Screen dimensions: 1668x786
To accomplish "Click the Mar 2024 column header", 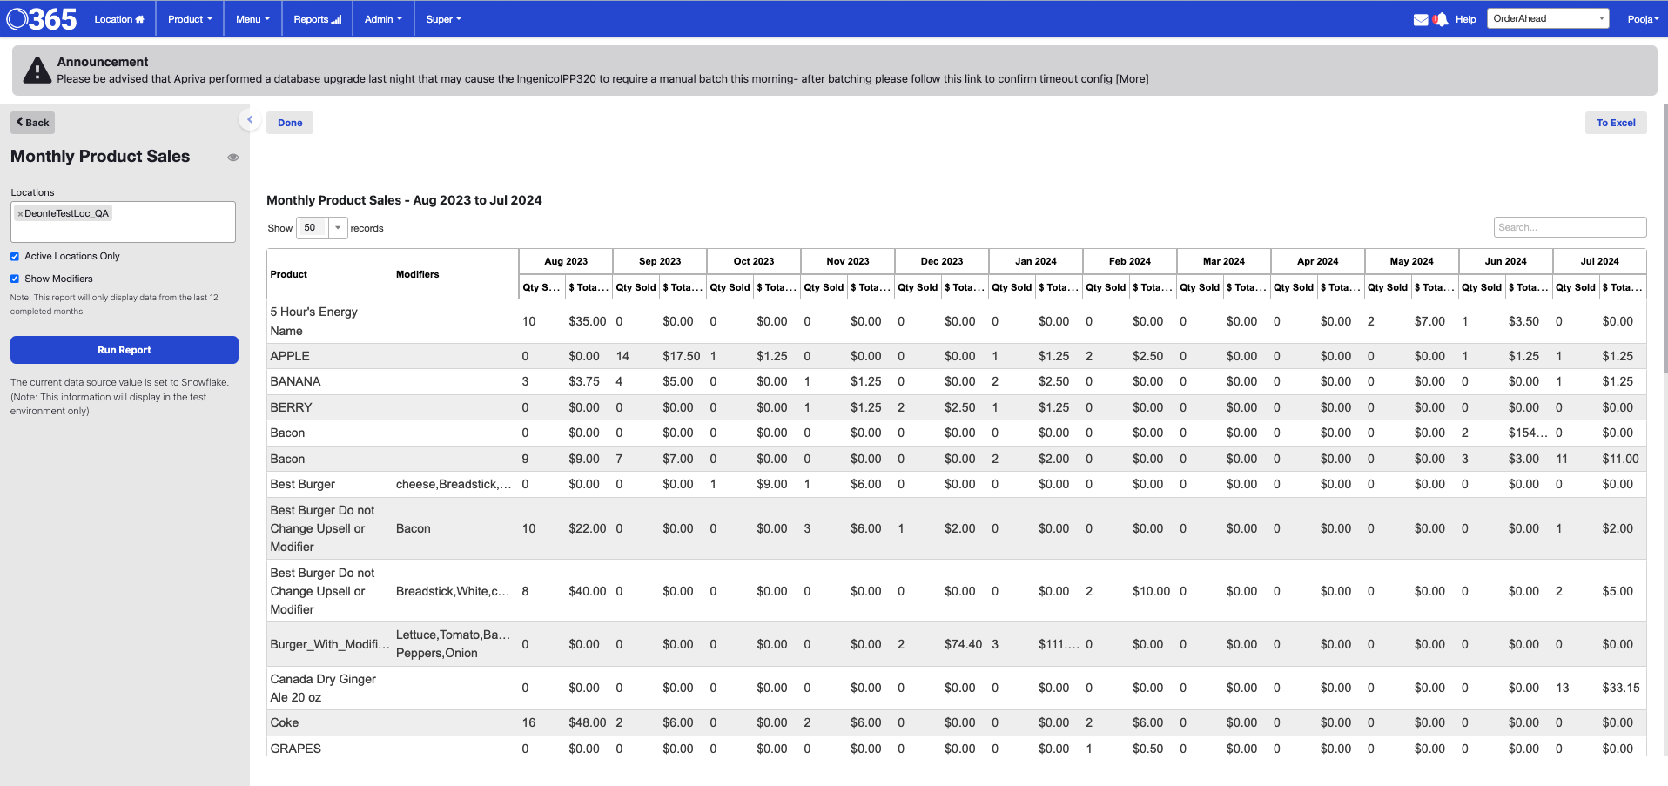I will click(1224, 261).
